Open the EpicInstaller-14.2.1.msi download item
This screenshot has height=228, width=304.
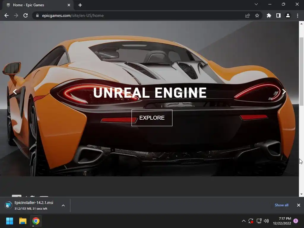point(34,205)
